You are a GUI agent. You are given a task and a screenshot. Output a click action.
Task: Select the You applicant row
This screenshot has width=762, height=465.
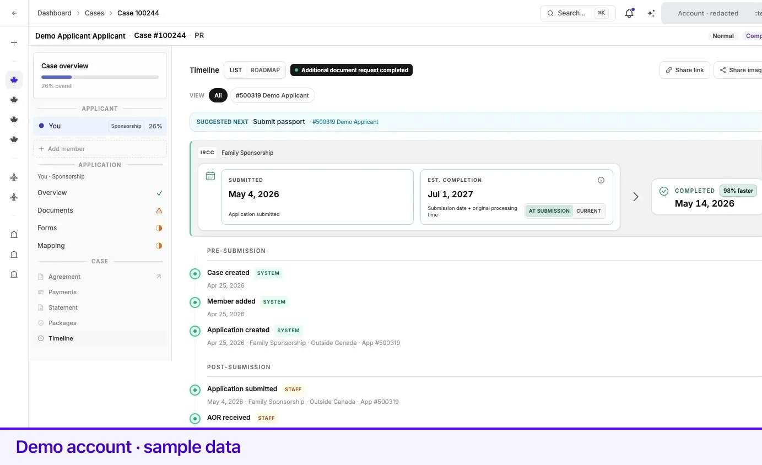point(100,126)
